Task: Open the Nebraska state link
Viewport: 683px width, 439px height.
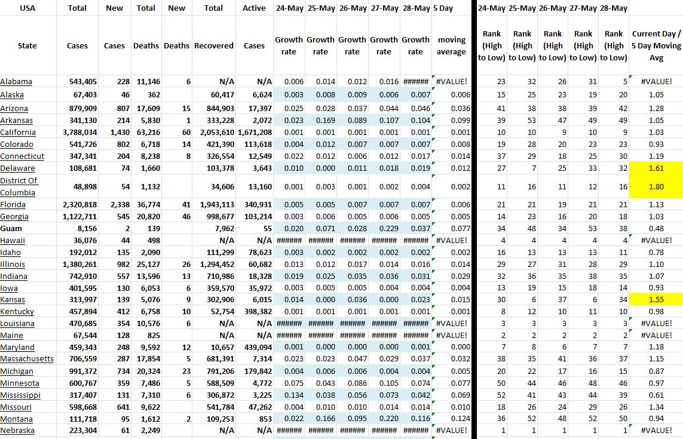Action: point(17,431)
